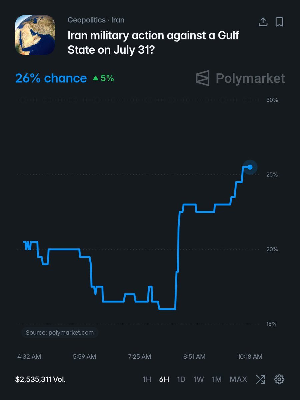Select the 6H time range
This screenshot has height=400, width=300.
tap(164, 379)
